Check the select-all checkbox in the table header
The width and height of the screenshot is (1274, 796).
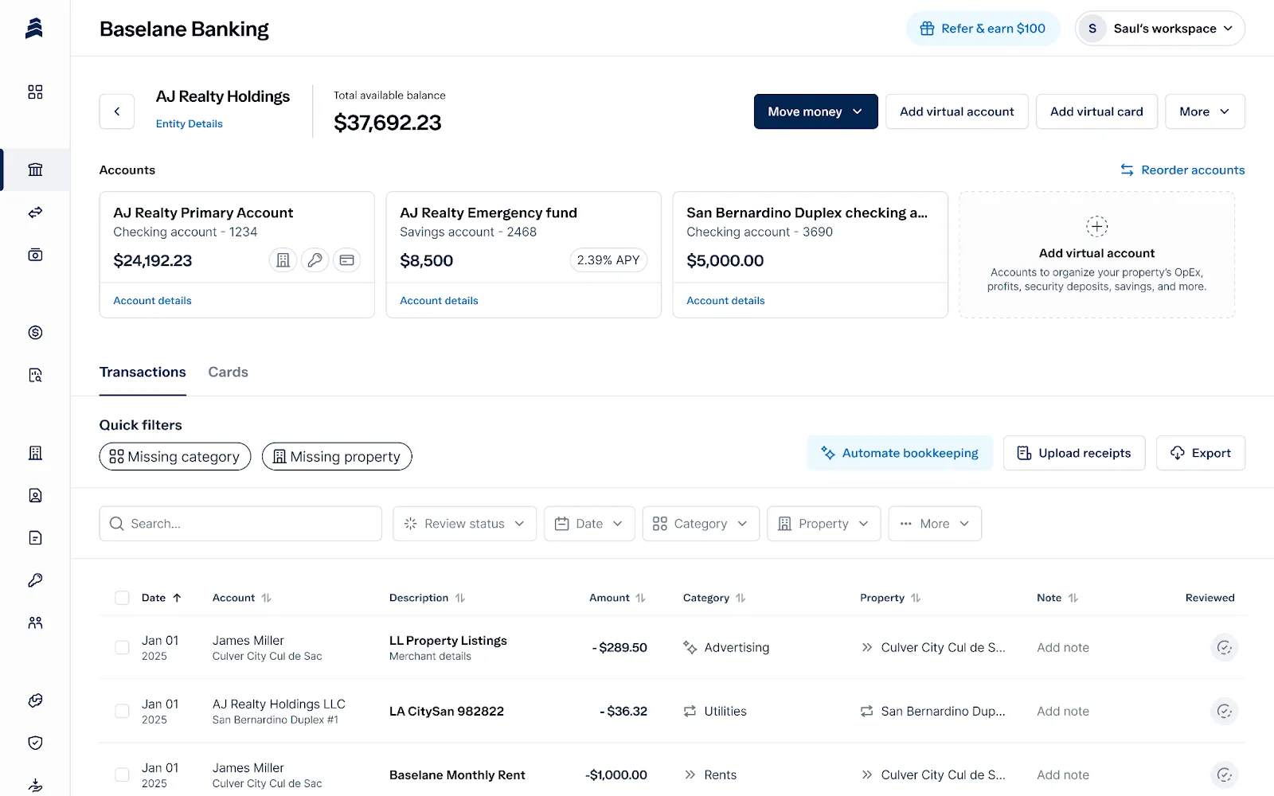pos(122,598)
